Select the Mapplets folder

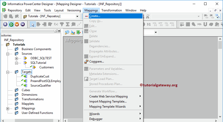(x=28, y=104)
